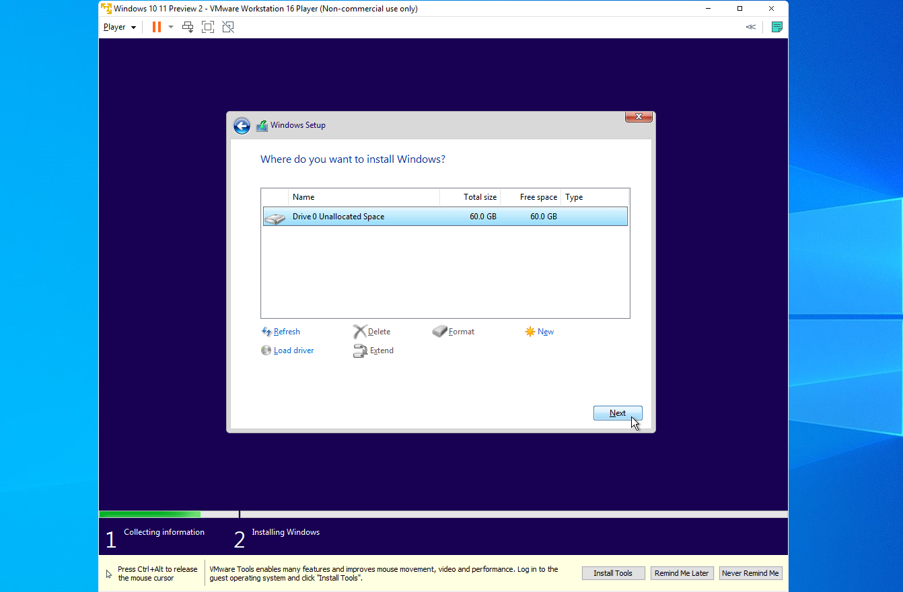Click the Type column header
This screenshot has height=592, width=903.
point(595,197)
